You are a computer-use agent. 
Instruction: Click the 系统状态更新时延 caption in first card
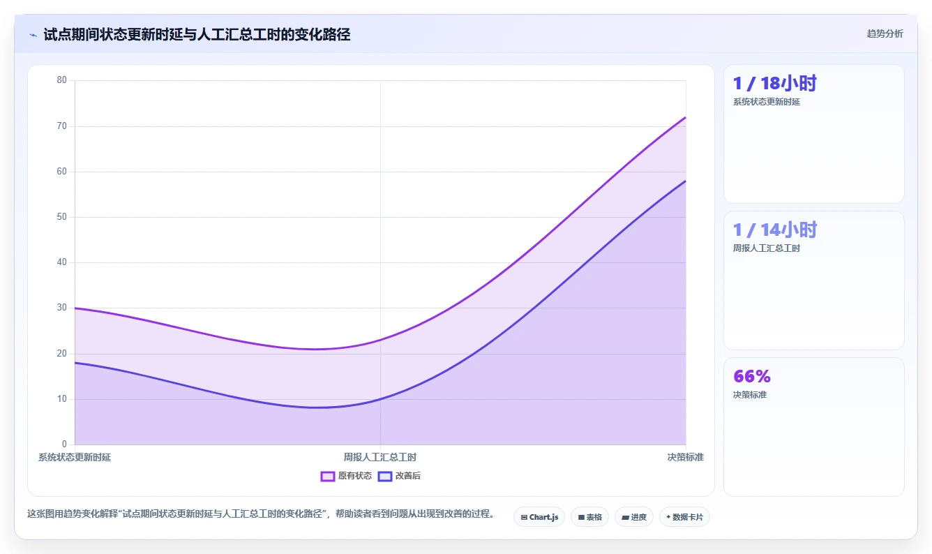767,102
